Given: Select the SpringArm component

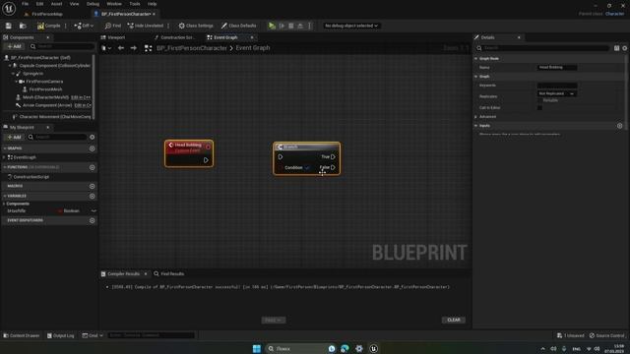Looking at the screenshot, I should (x=32, y=74).
